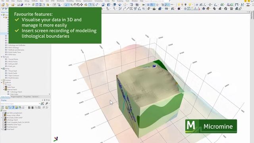Collapse the Drillhole tree node
Image resolution: width=254 pixels, height=143 pixels.
coord(2,83)
